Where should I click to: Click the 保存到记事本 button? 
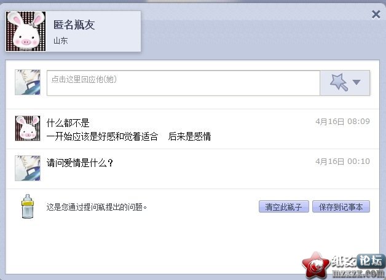tap(341, 206)
